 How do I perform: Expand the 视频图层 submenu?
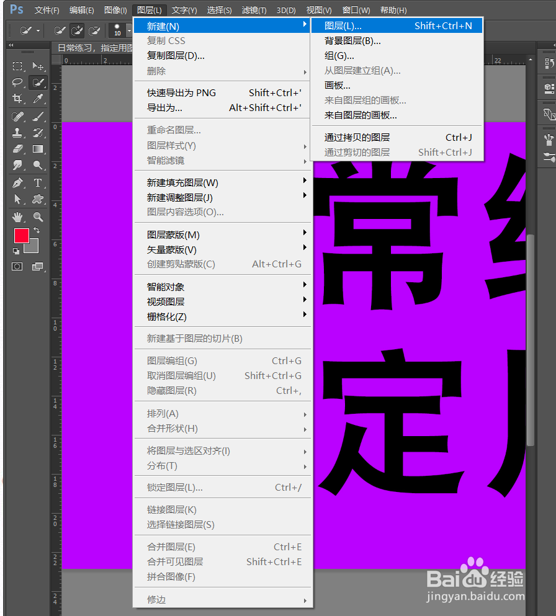pos(223,301)
